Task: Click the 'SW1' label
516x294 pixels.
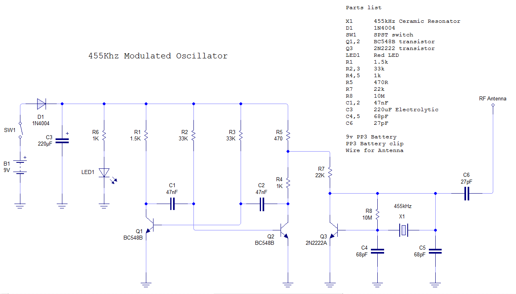Action: pyautogui.click(x=10, y=130)
